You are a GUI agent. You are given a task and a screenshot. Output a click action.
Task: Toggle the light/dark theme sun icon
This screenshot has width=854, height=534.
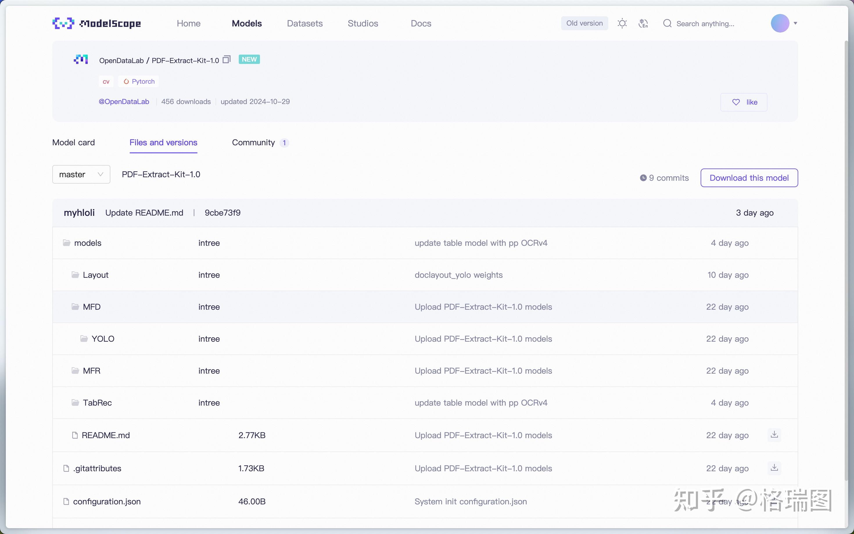tap(622, 23)
